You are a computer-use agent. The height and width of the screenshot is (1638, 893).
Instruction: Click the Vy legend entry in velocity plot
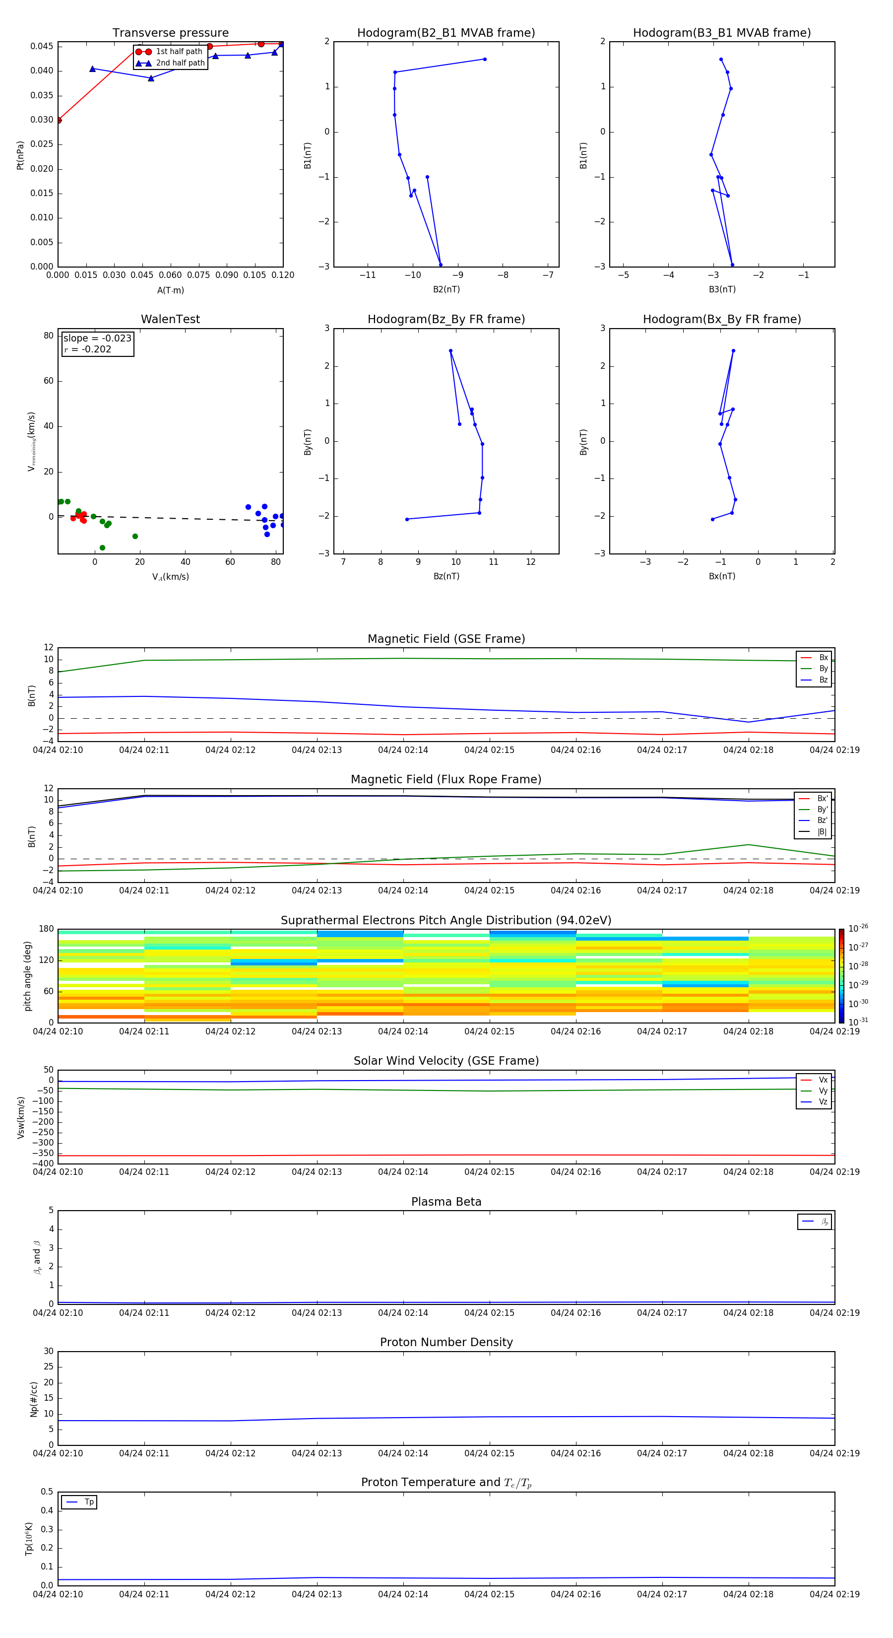tap(814, 1091)
